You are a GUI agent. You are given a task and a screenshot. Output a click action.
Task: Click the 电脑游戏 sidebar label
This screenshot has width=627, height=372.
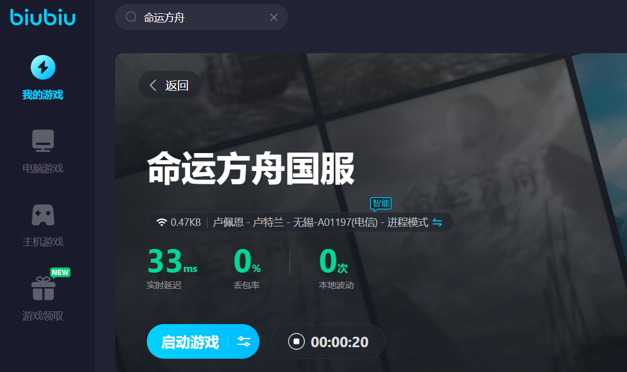[x=43, y=169]
